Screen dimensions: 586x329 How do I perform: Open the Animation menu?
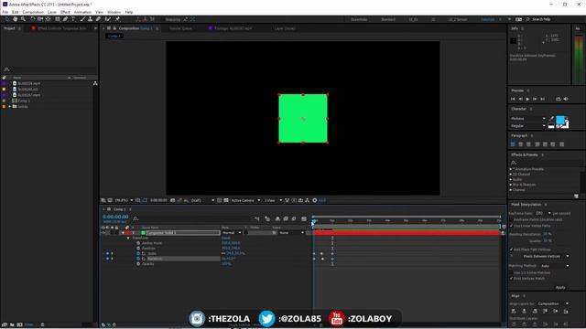tap(82, 12)
